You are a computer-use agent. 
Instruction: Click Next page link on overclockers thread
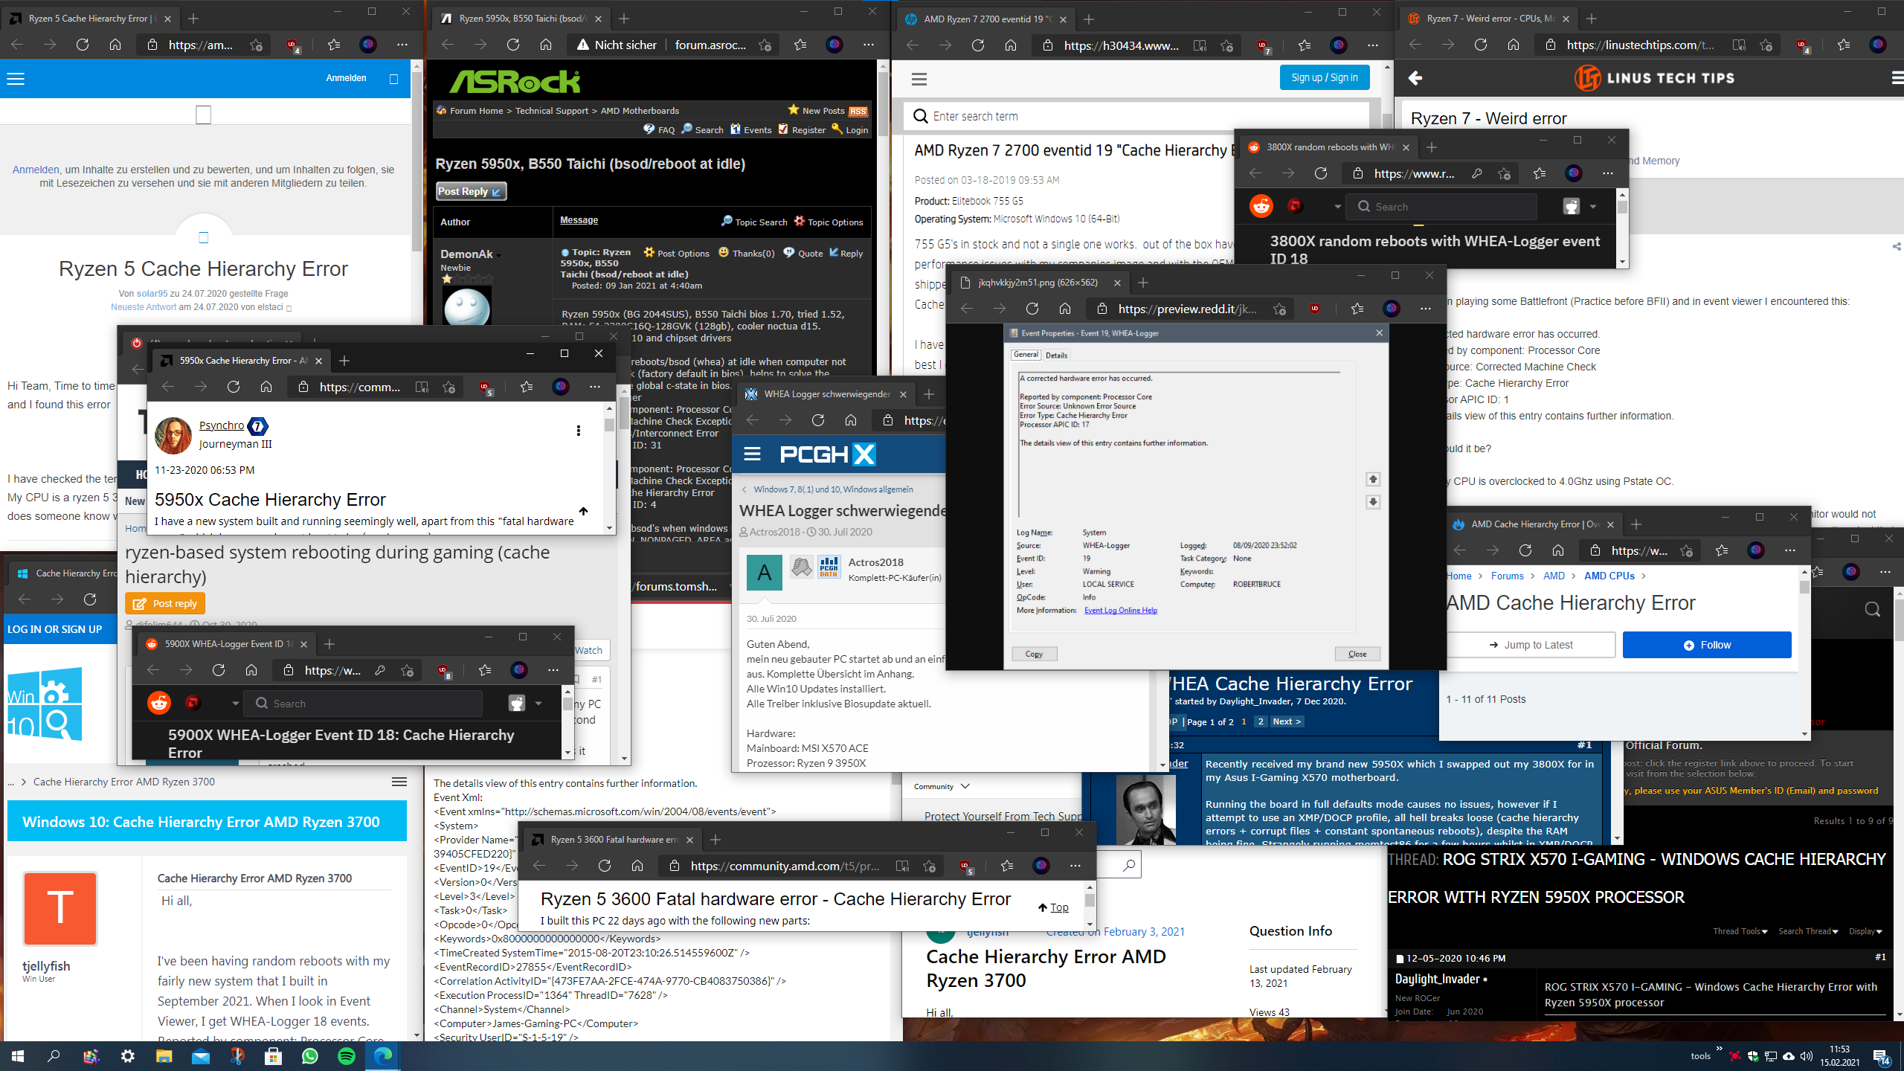(1287, 721)
